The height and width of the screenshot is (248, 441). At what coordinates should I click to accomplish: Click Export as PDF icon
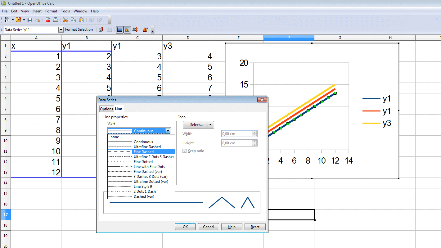[x=48, y=20]
